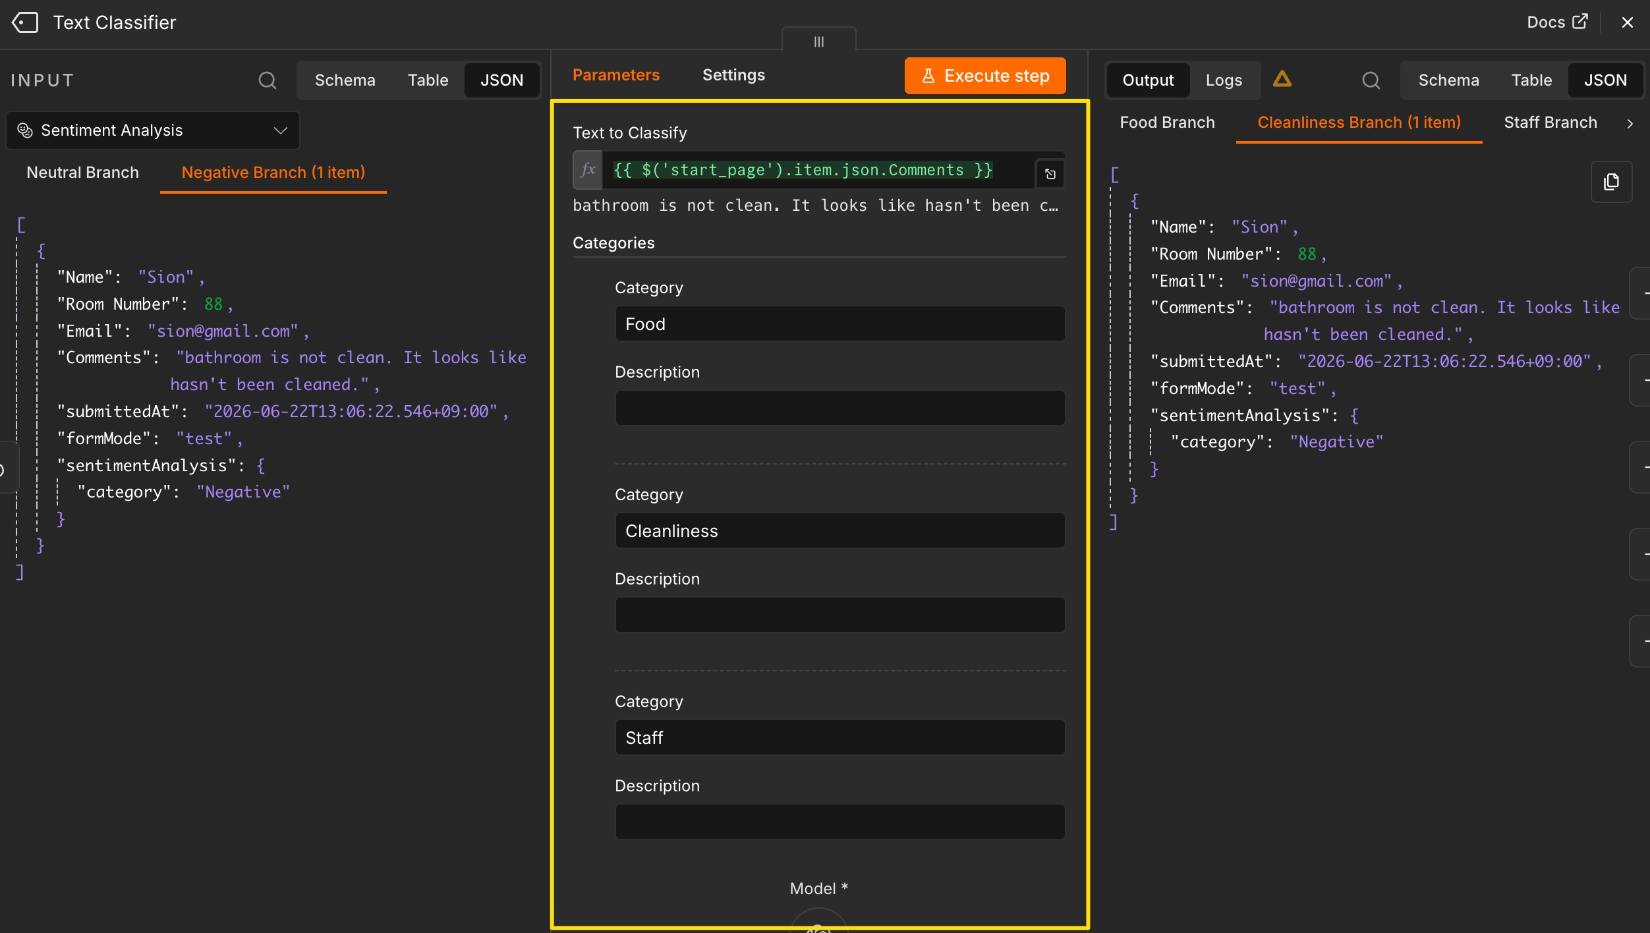Select JSON view in input panel
Screen dimensions: 1650x933
coord(501,80)
